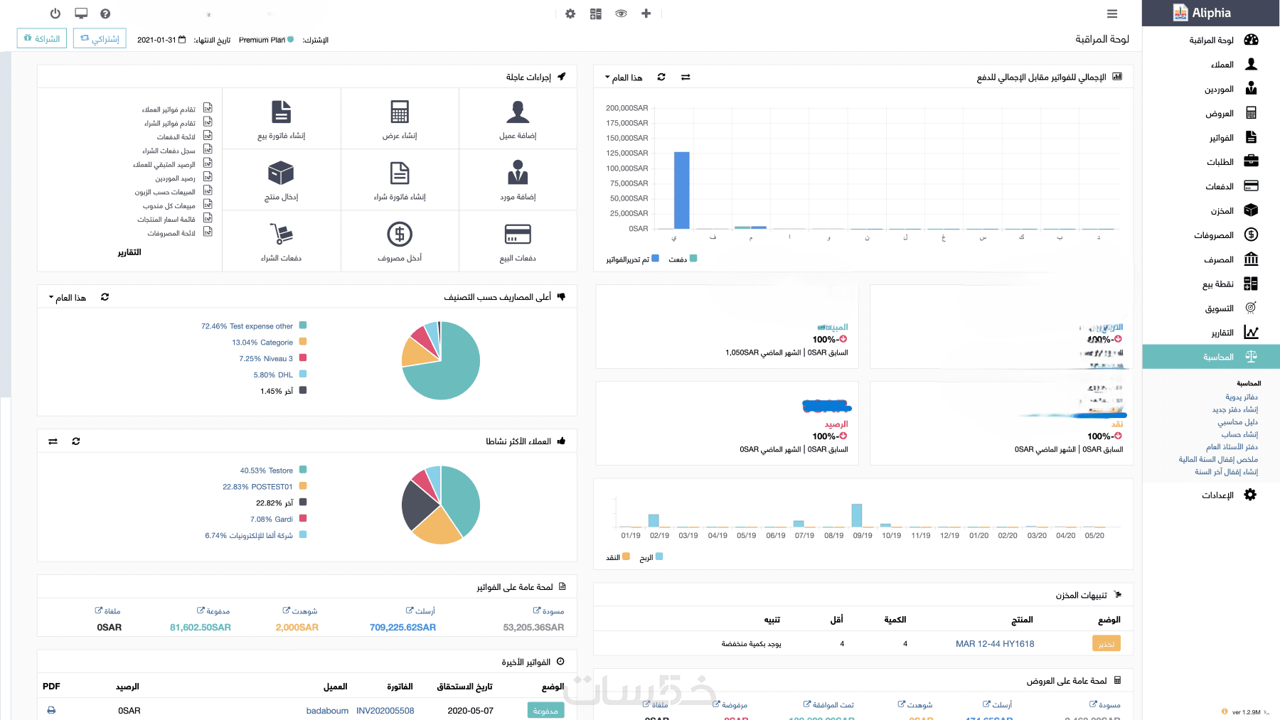The image size is (1280, 720).
Task: Click the إضافة عميل add customer icon
Action: coord(518,112)
